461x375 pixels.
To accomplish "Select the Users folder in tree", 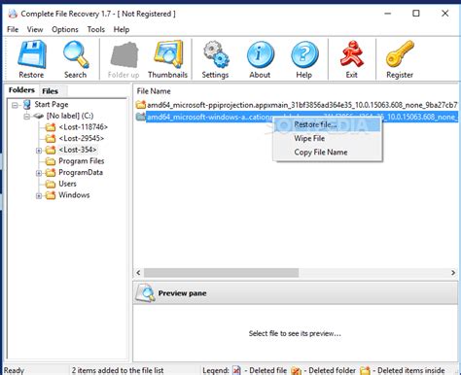I will point(67,184).
